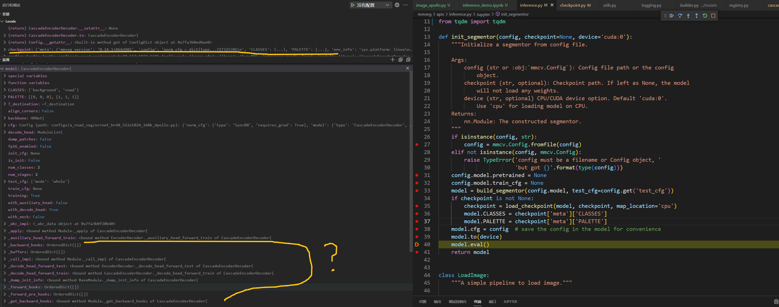The image size is (779, 307).
Task: Open launch.json with the gear icon
Action: 397,5
